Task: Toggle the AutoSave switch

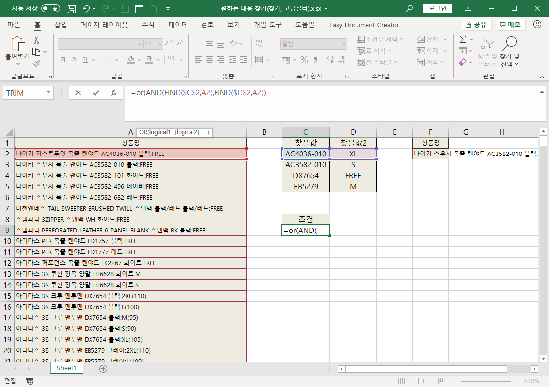Action: click(x=50, y=9)
